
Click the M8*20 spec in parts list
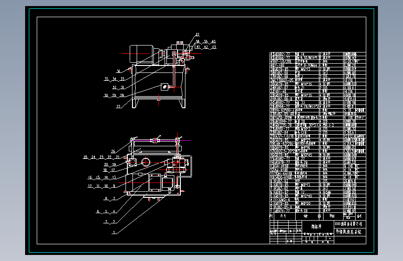point(305,203)
